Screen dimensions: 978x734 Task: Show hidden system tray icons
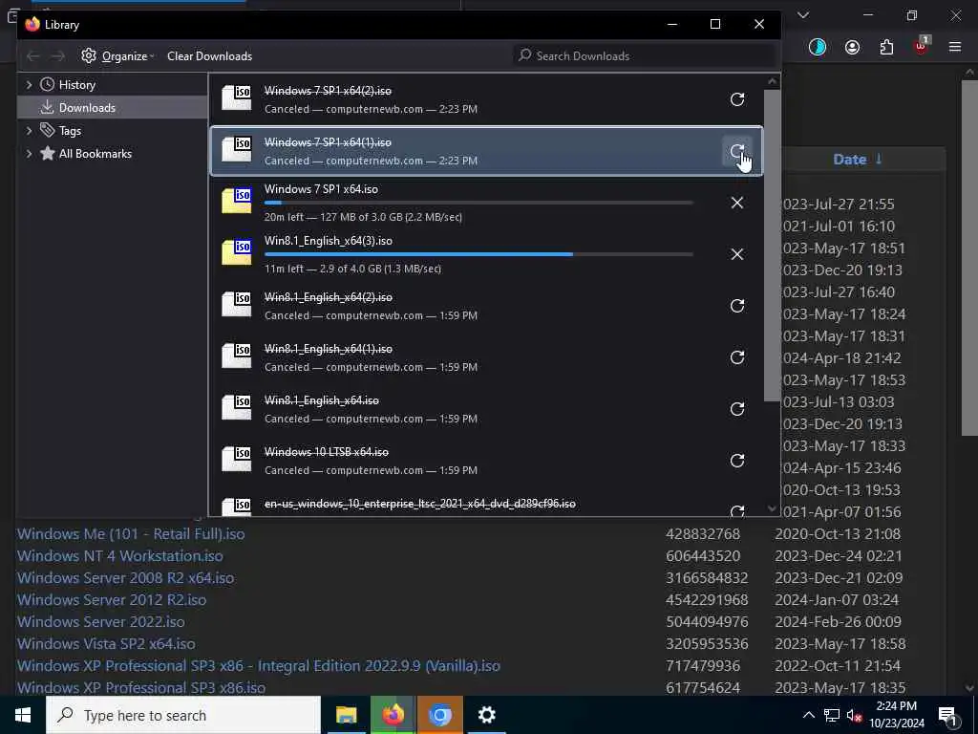[808, 715]
